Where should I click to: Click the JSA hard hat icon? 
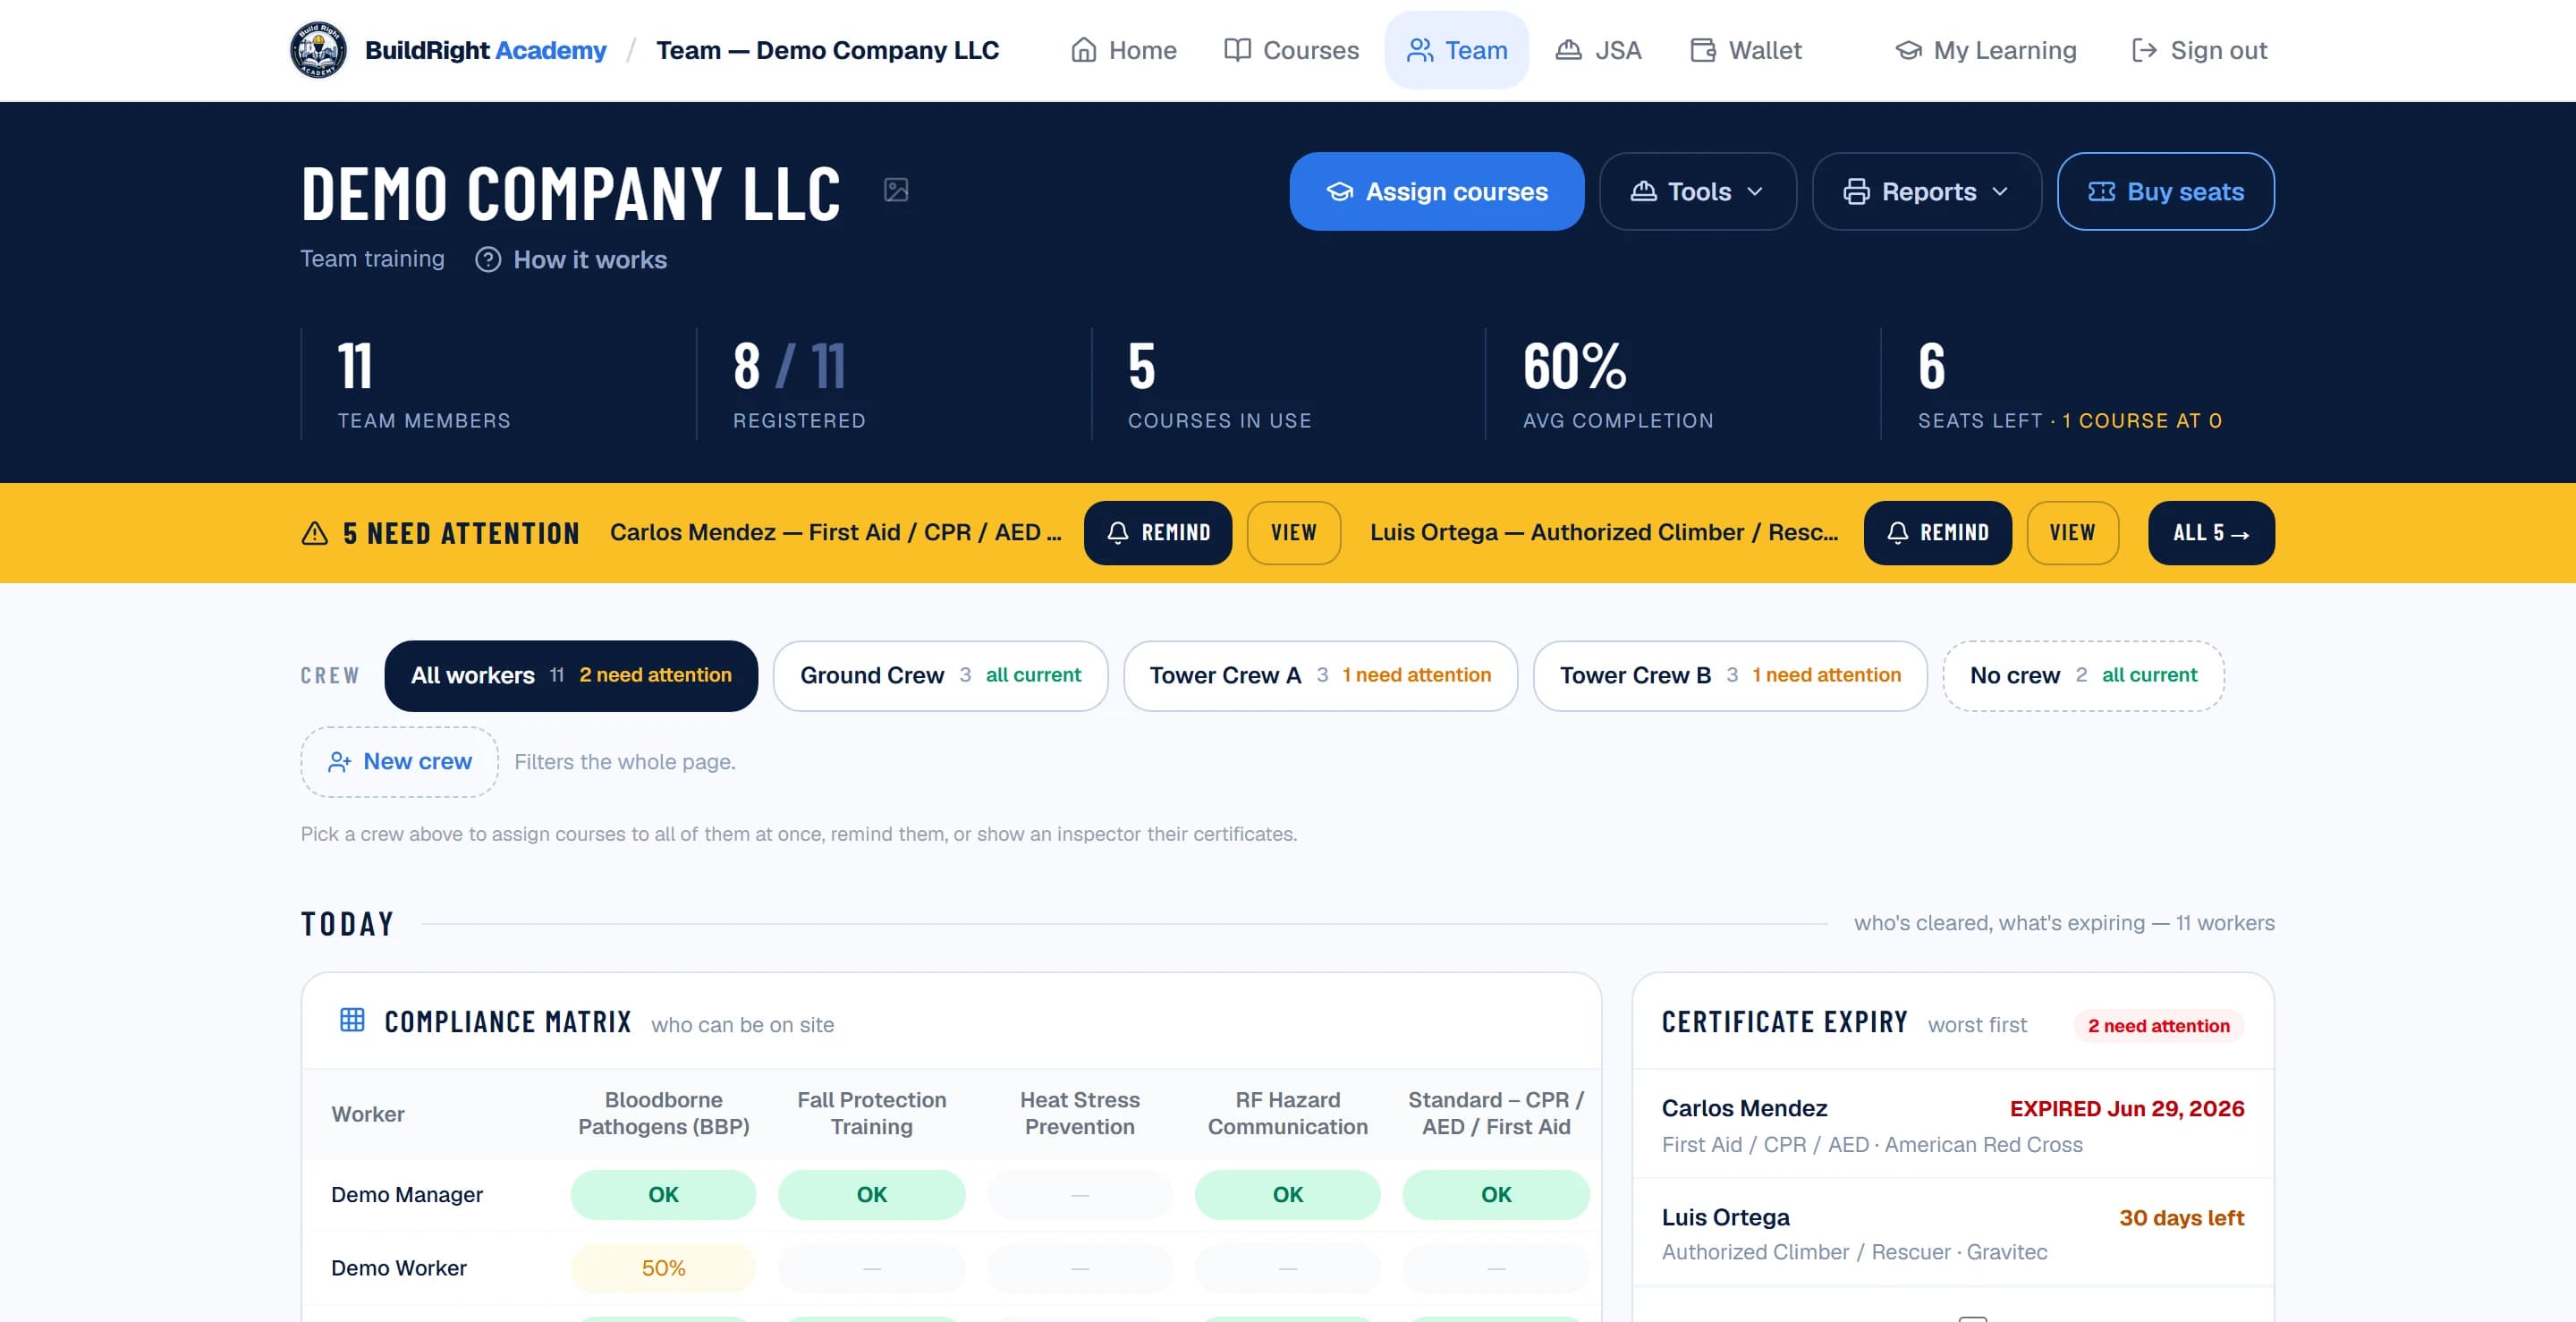pos(1569,50)
